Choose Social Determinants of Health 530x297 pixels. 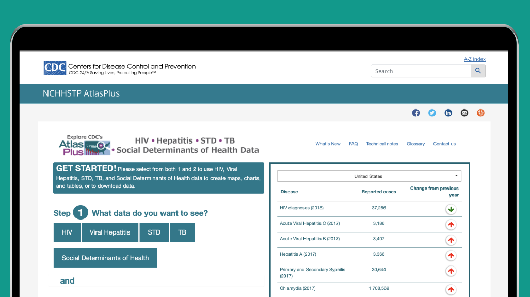point(105,258)
